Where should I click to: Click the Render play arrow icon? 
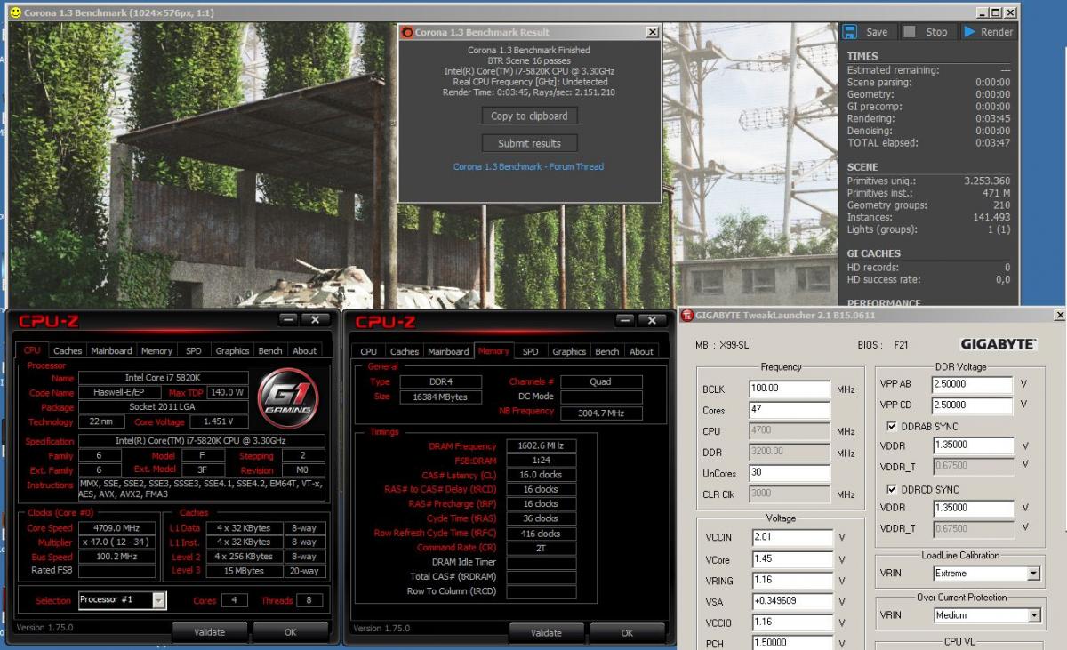pos(969,32)
